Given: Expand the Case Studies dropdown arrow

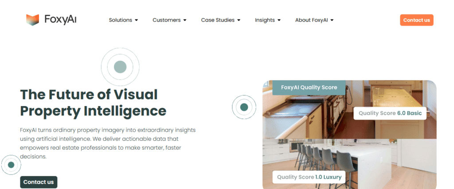Looking at the screenshot, I should click(x=239, y=20).
